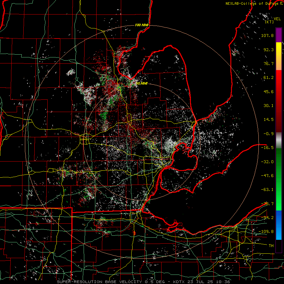Click the -0.9 velocity scale value

(269, 134)
